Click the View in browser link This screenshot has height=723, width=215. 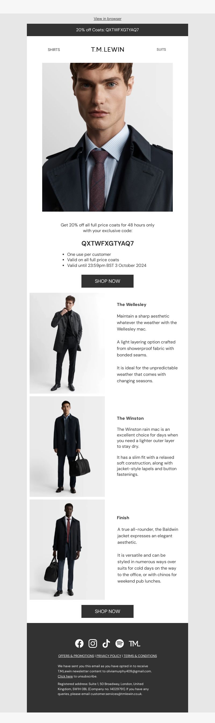(107, 19)
